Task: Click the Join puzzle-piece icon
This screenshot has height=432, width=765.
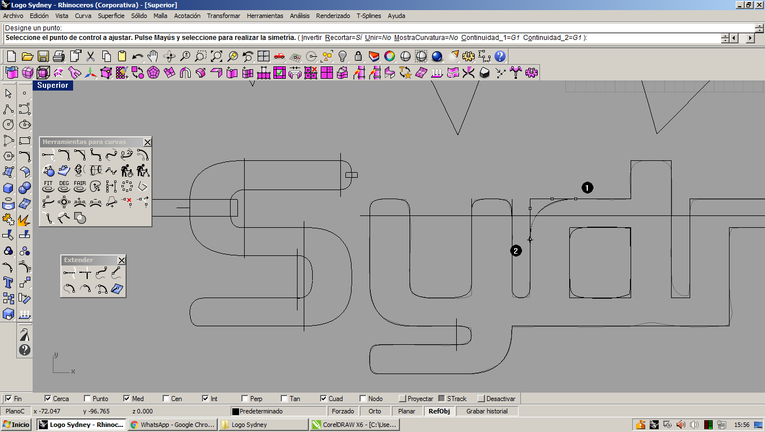Action: tap(8, 219)
